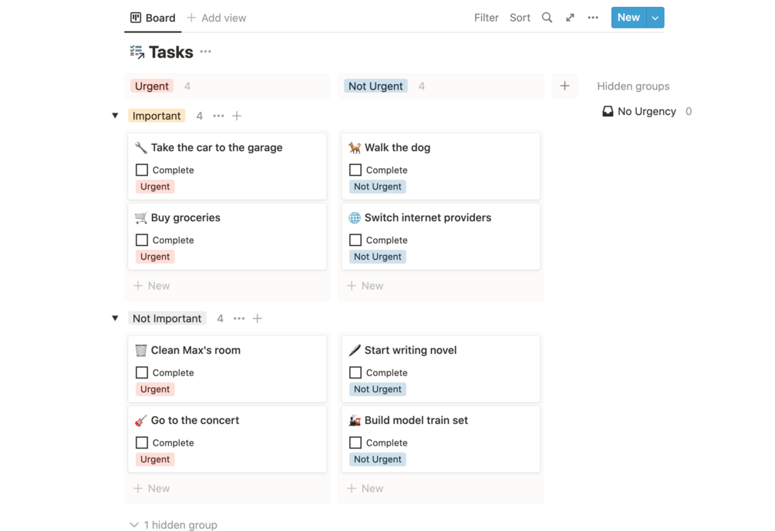The width and height of the screenshot is (775, 531).
Task: Click the Sort button
Action: [520, 18]
